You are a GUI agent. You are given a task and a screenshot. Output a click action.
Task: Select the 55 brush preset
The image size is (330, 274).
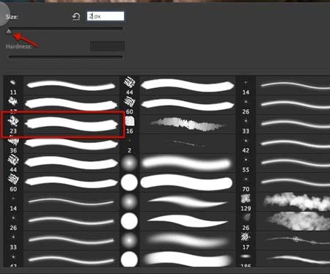coord(283,163)
